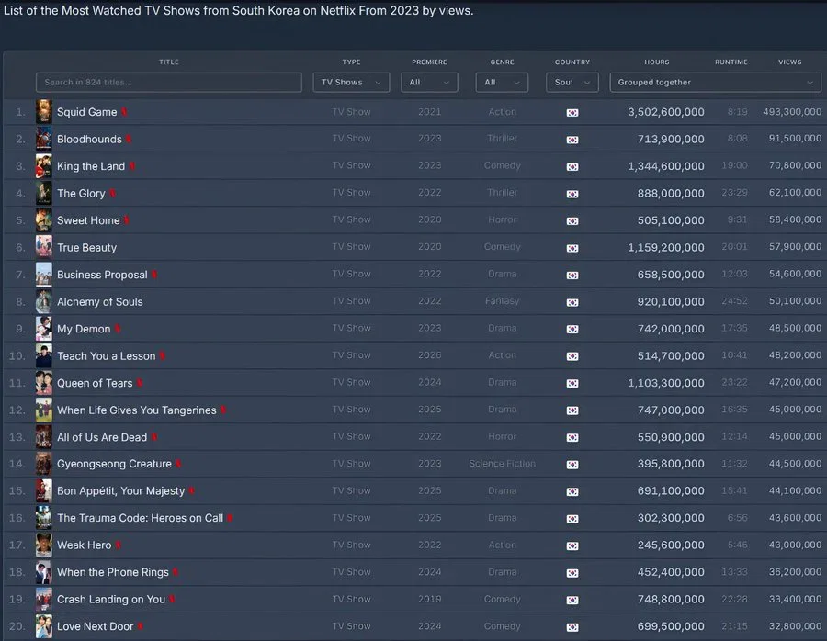
Task: Click the Netflix icon beside When the Phone Rings
Action: click(176, 572)
